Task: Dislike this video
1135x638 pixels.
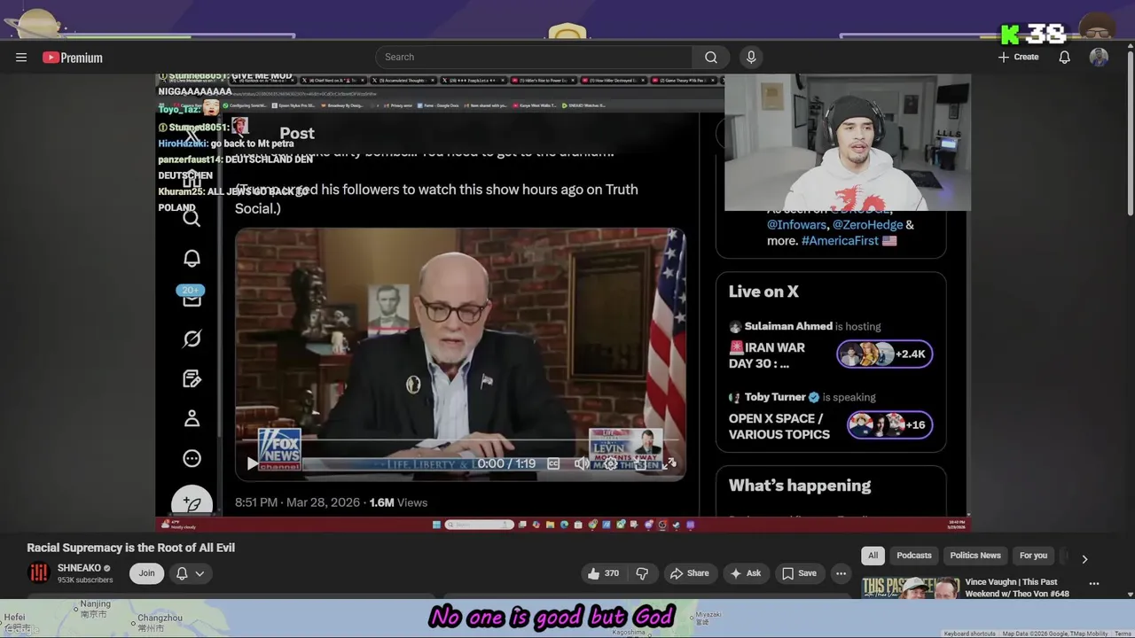Action: 642,573
